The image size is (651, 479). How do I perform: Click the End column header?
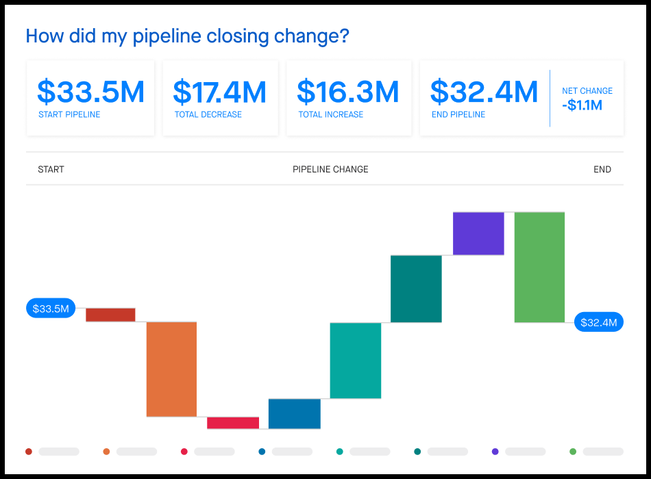(602, 169)
